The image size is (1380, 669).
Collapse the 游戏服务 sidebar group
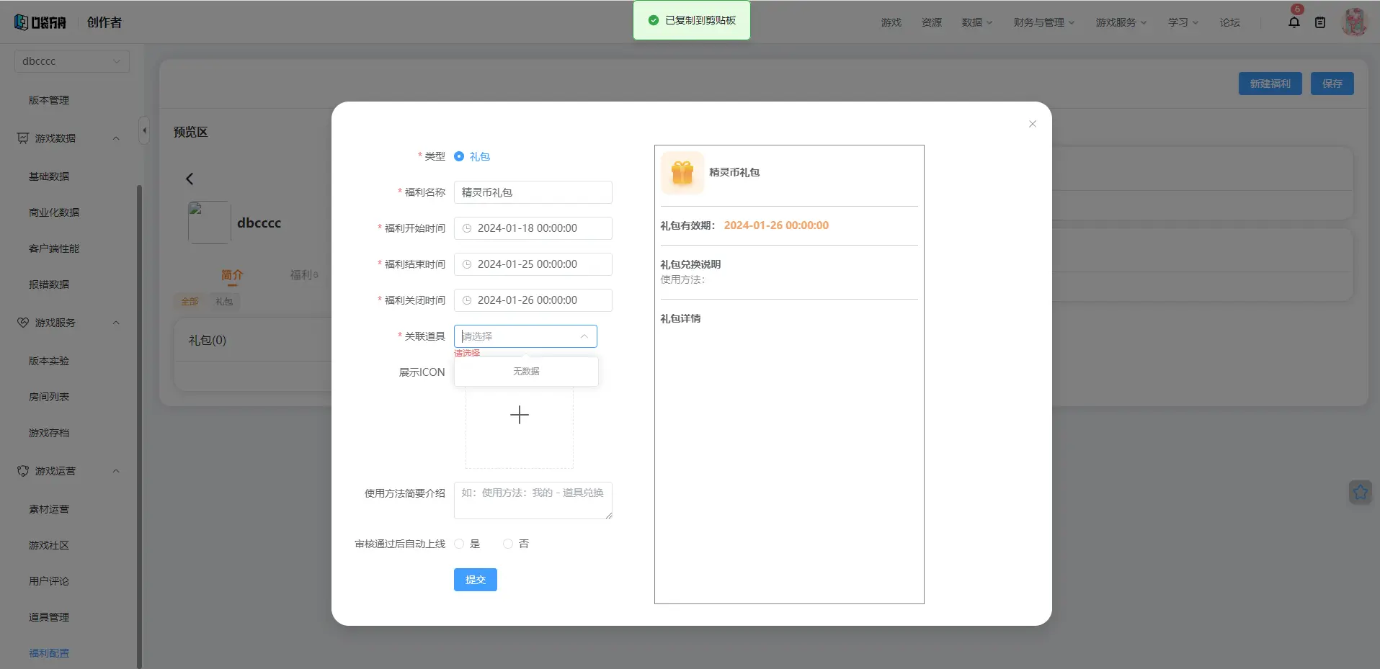[x=116, y=323]
